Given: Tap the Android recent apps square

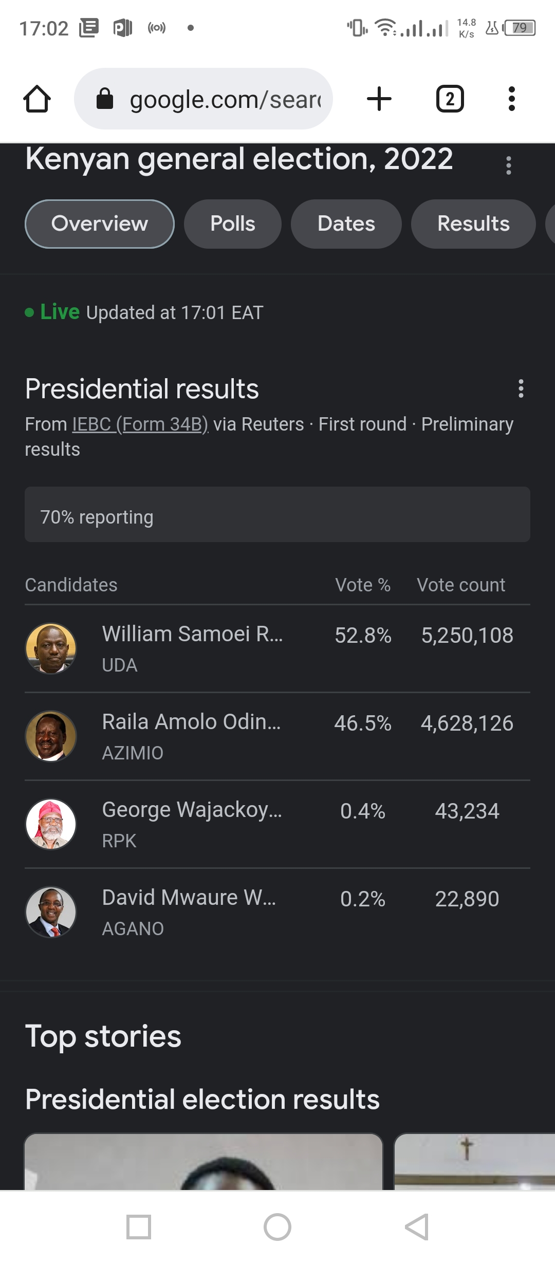Looking at the screenshot, I should (x=139, y=1227).
